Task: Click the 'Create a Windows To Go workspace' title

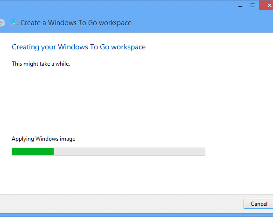Action: click(x=76, y=23)
